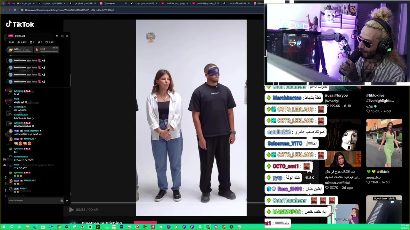Click the Blue Tree logo watermark in video
This screenshot has width=410, height=230.
pos(151,37)
